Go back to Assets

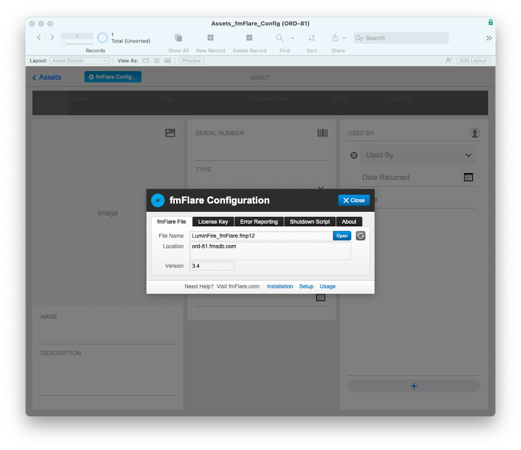pos(47,77)
